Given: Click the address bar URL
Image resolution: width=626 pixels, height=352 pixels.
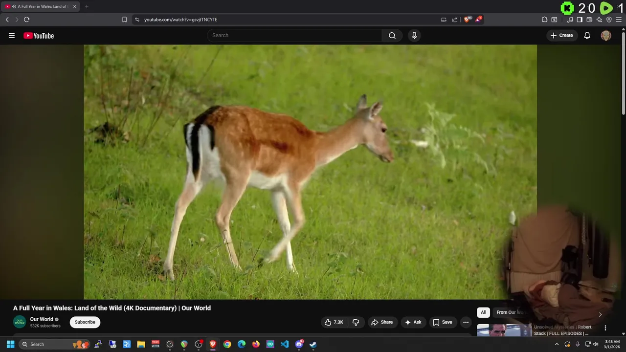Looking at the screenshot, I should 180,20.
